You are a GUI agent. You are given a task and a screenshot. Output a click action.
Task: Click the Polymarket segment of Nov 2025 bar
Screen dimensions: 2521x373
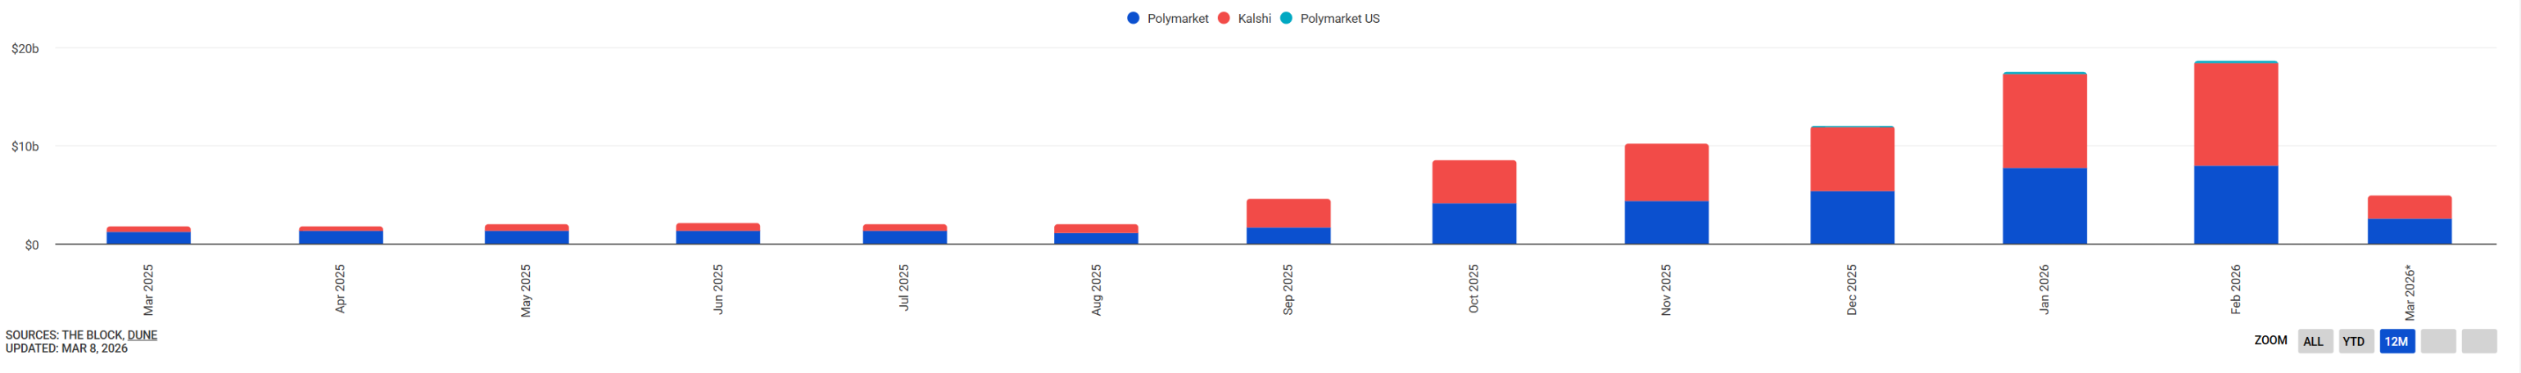[x=1666, y=222]
